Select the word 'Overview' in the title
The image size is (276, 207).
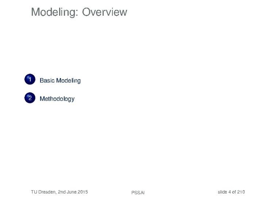tap(104, 12)
